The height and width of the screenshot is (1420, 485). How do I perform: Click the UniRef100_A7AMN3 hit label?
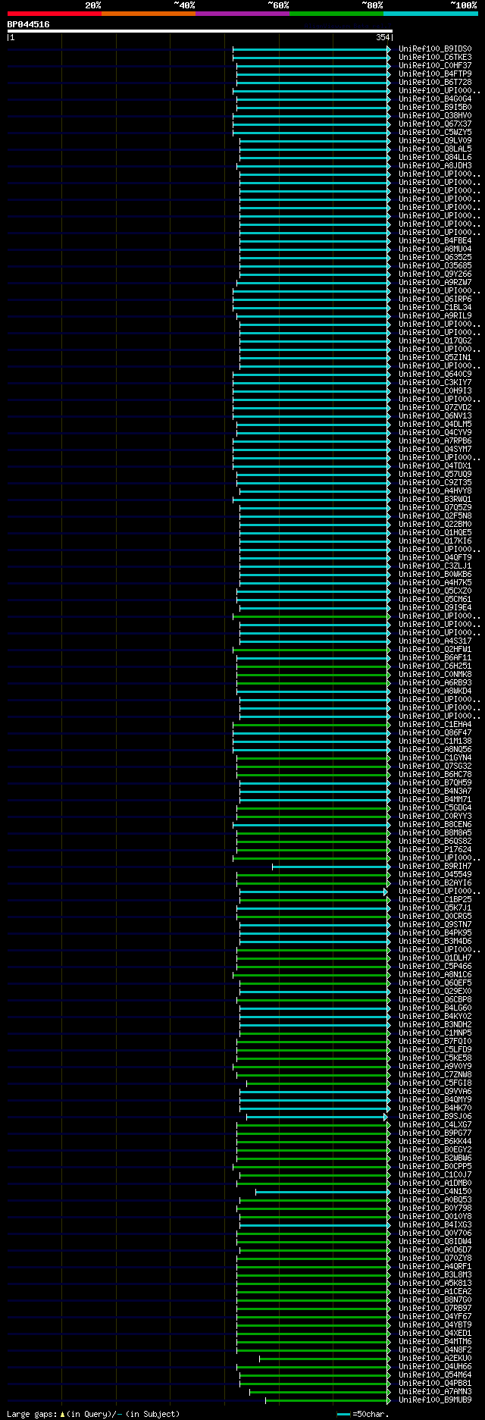coord(435,1392)
